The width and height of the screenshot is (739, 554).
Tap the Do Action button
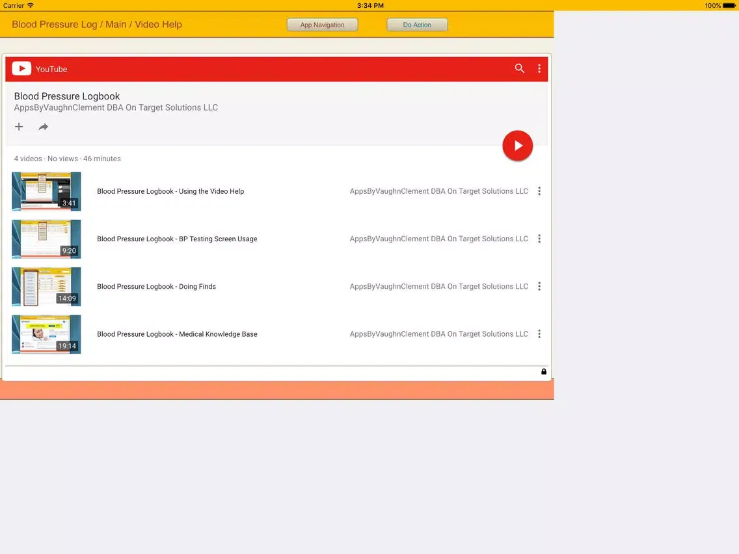click(x=417, y=25)
